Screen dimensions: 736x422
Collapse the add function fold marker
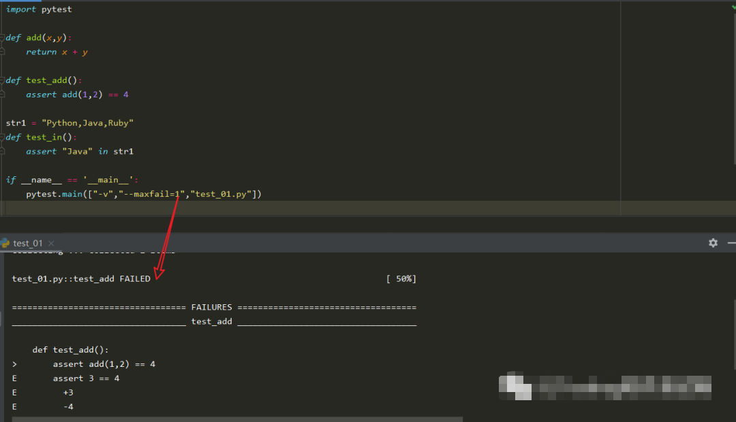coord(2,38)
